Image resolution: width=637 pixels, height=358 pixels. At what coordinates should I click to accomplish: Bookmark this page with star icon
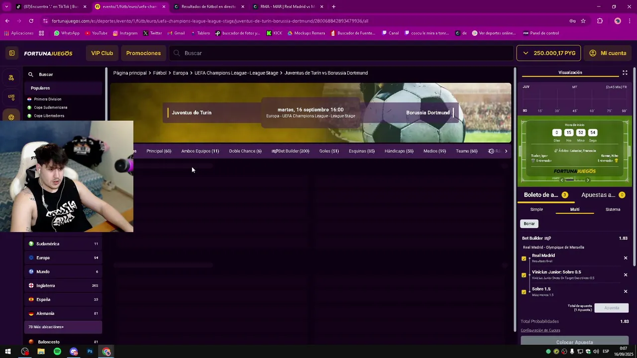pyautogui.click(x=583, y=21)
